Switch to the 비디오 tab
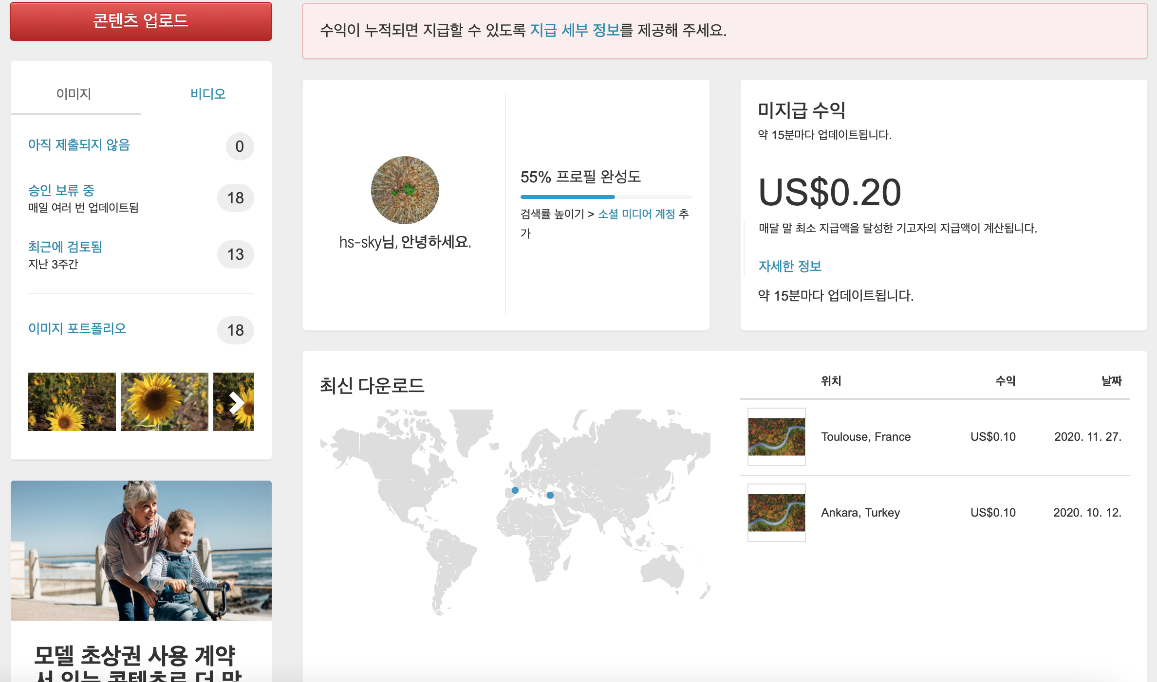 (208, 94)
